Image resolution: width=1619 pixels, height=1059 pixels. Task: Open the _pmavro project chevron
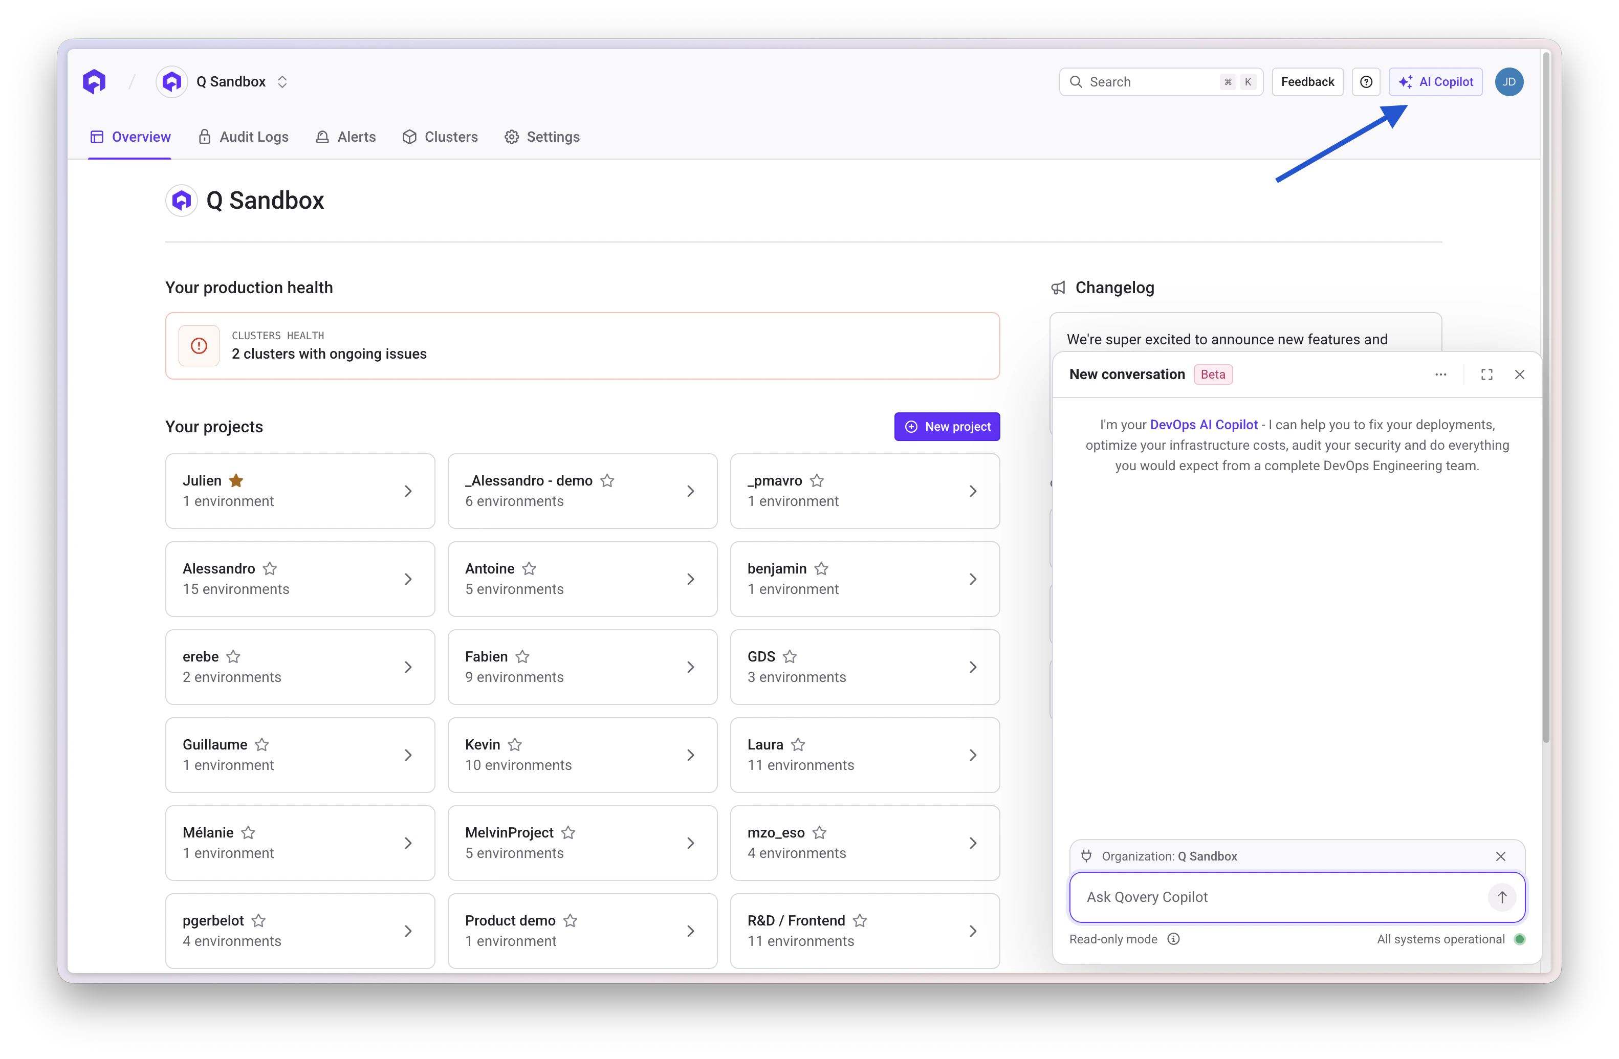[x=972, y=491]
